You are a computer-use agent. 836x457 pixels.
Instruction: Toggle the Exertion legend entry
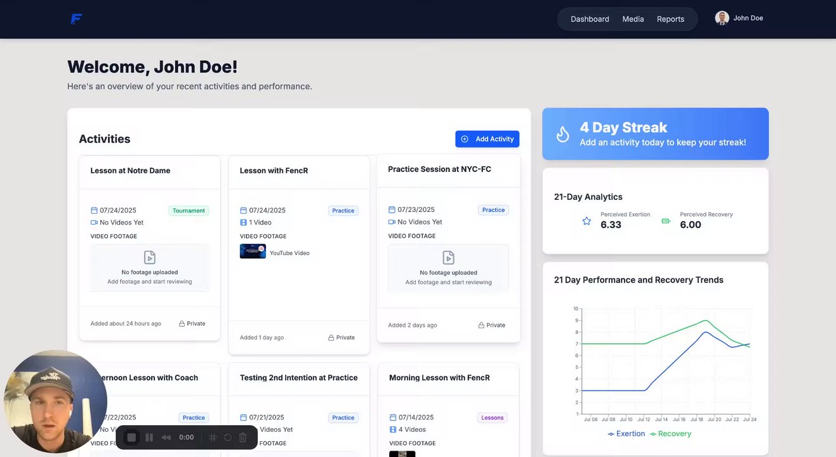627,434
